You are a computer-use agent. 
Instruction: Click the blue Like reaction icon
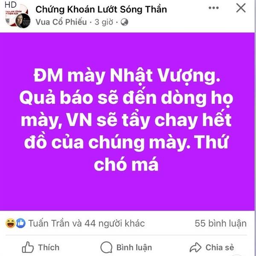[20, 223]
